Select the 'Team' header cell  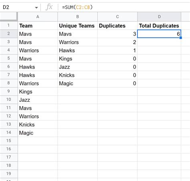click(x=38, y=26)
